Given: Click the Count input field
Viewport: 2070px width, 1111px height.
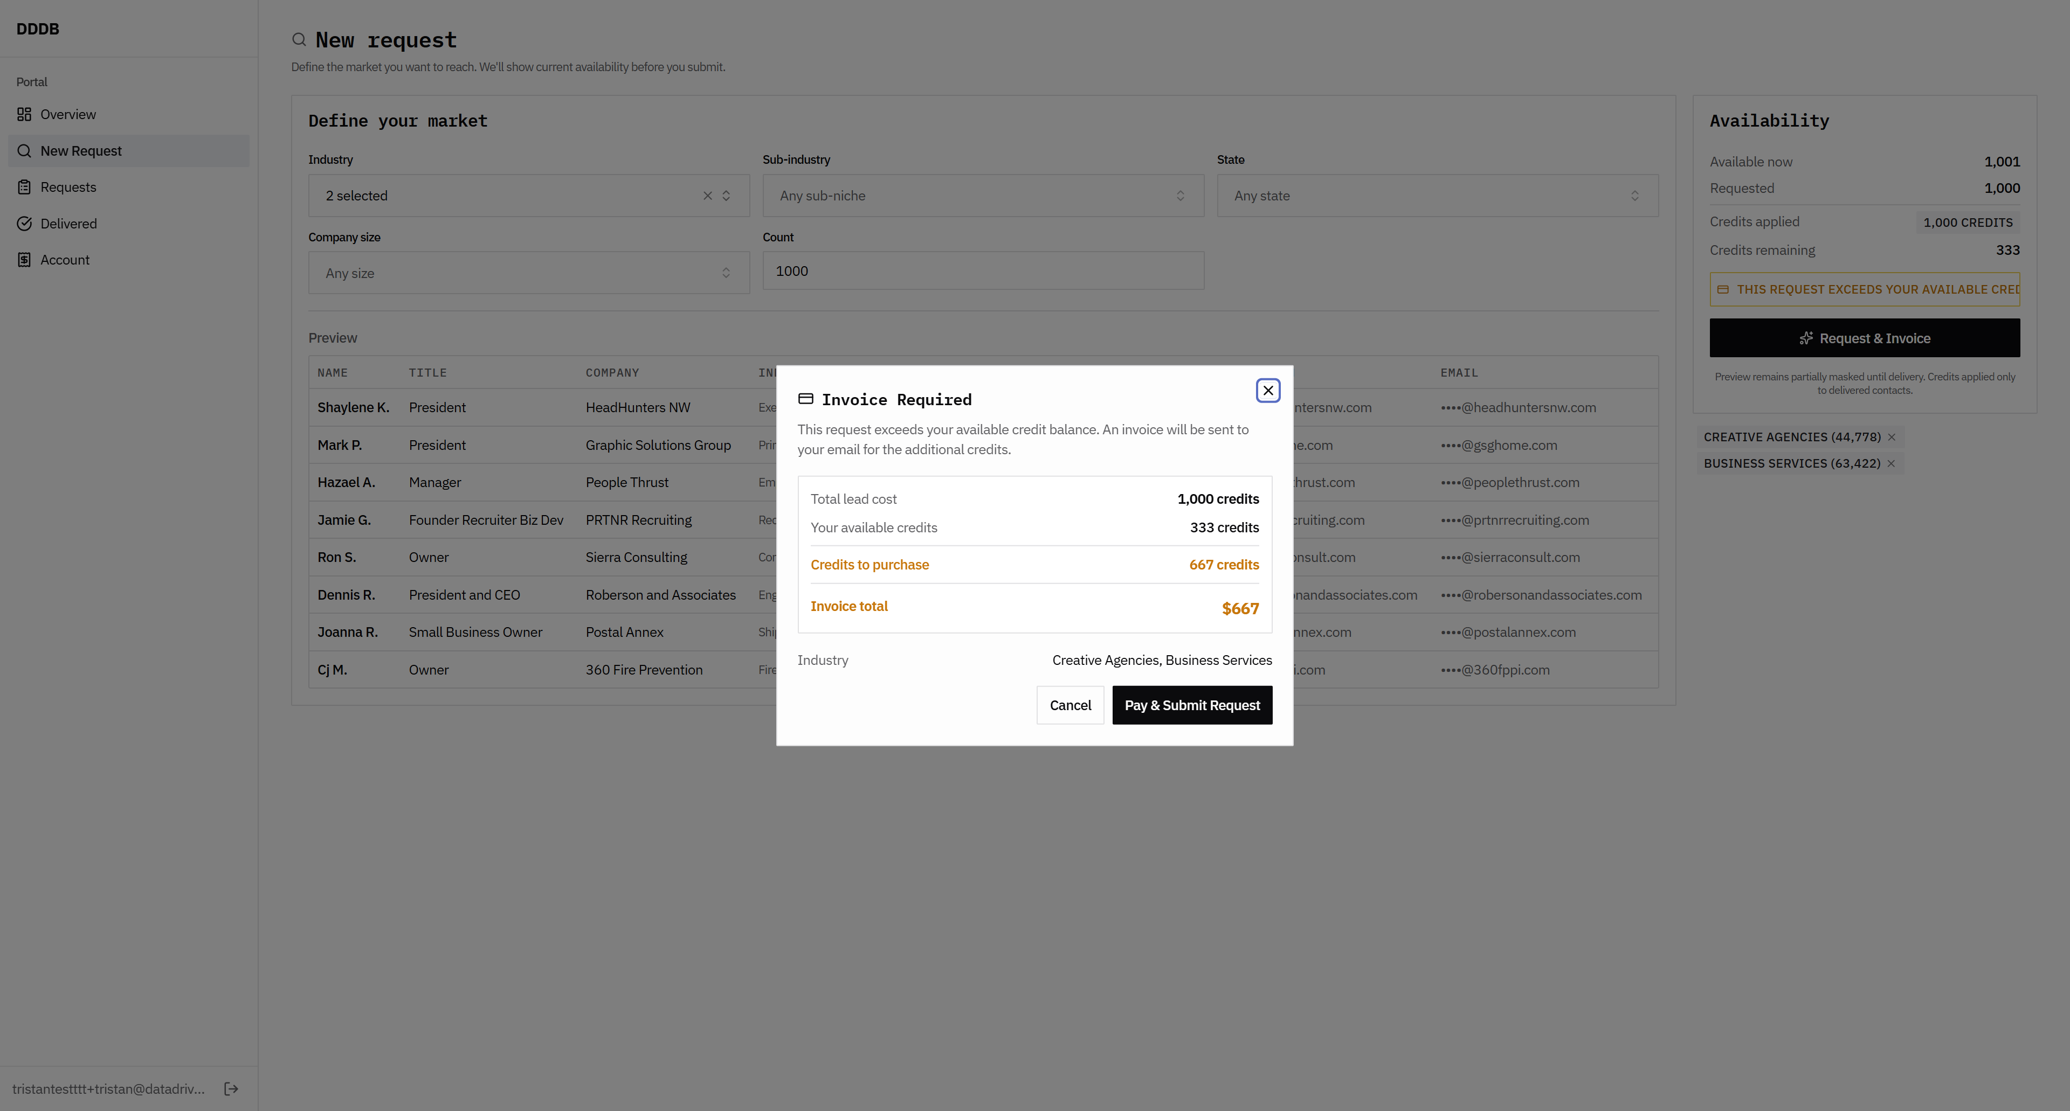Looking at the screenshot, I should click(x=982, y=270).
